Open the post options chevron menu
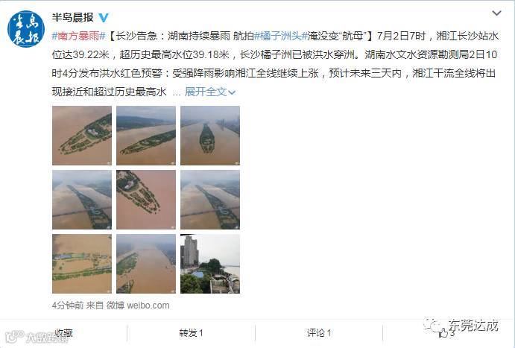The width and height of the screenshot is (515, 348). pos(496,13)
